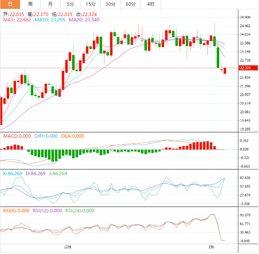Click the 12月 date axis marker
259x254 pixels.
point(68,247)
